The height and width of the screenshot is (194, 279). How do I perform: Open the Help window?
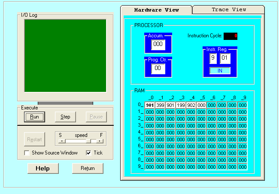click(x=43, y=168)
